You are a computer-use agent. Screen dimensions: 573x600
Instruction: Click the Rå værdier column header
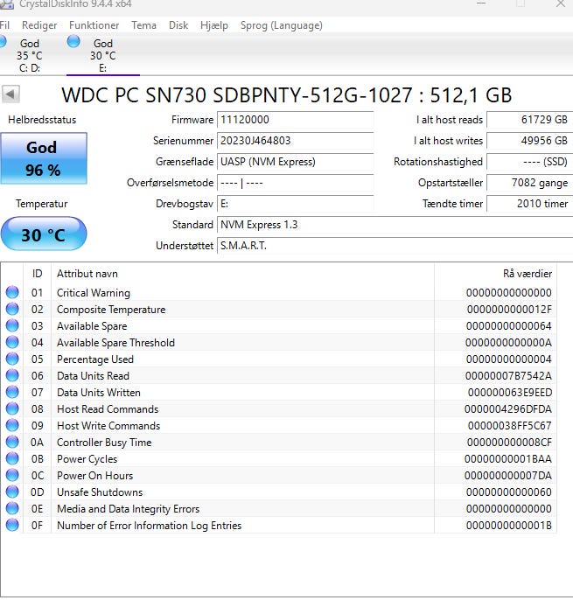pos(527,274)
